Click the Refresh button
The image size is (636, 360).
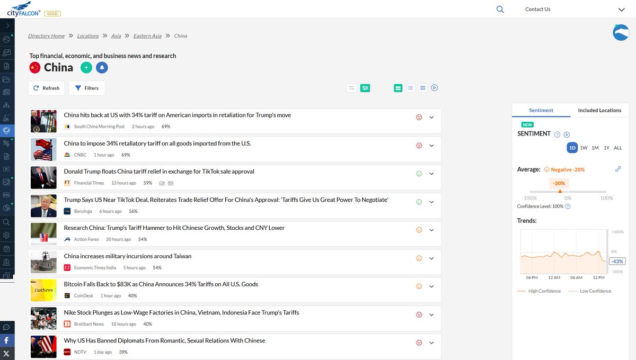[47, 88]
